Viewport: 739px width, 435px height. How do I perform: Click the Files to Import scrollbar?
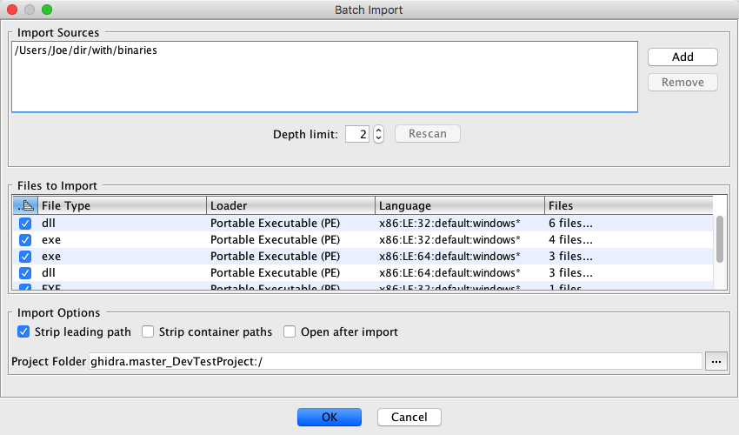click(719, 240)
